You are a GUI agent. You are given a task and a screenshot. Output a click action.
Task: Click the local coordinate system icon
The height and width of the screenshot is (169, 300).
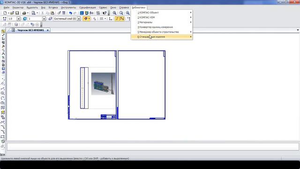[111, 19]
